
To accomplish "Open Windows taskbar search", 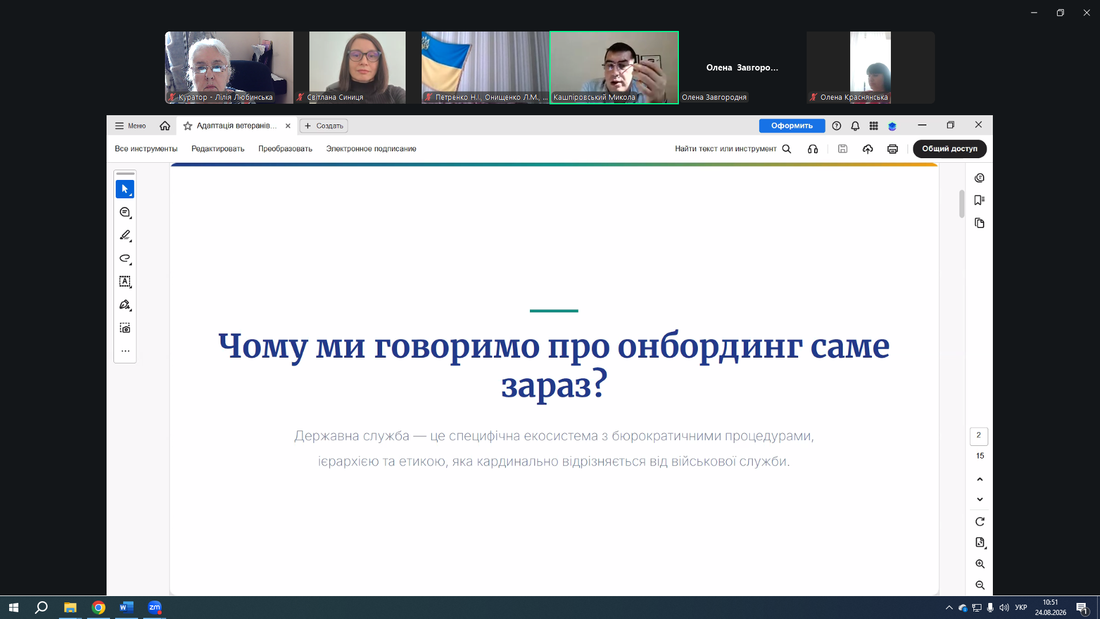I will 41,608.
